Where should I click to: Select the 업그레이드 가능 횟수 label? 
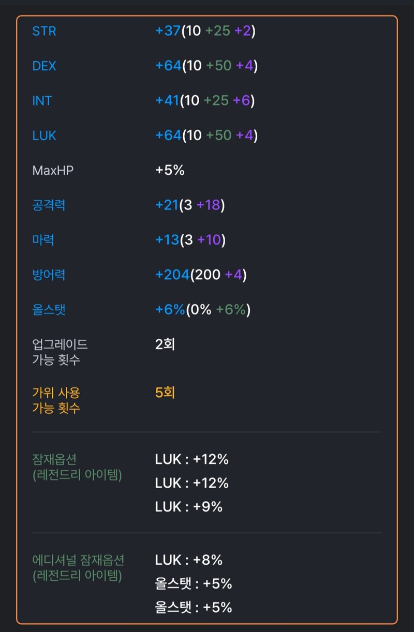(60, 352)
